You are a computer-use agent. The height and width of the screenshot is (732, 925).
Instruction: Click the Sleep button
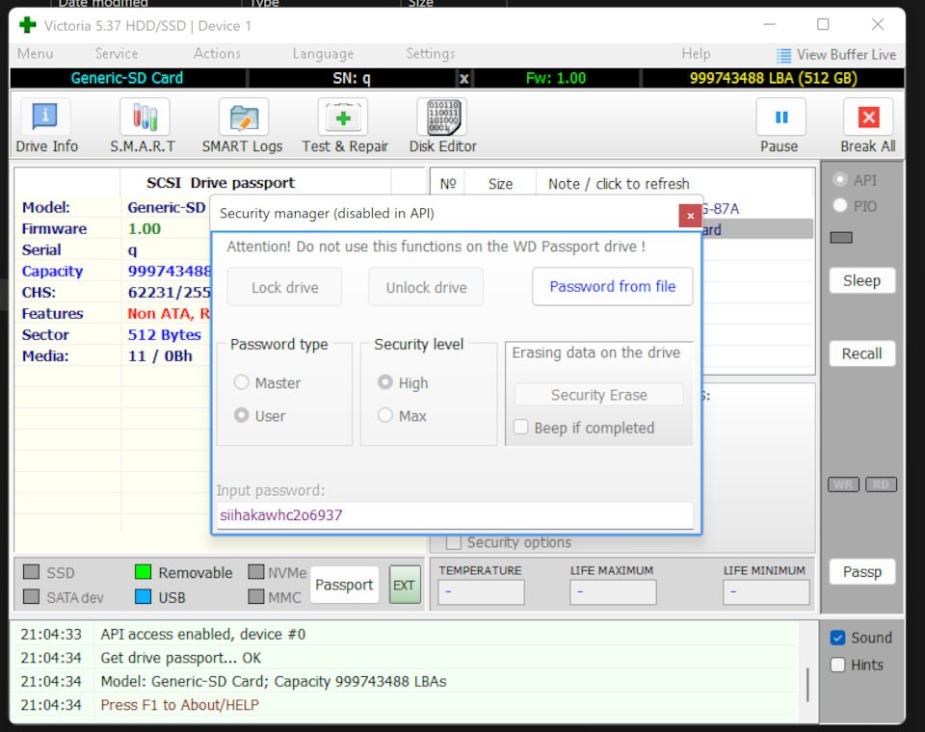click(861, 281)
